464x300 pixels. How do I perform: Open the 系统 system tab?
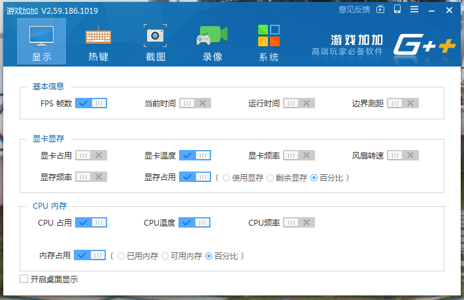(x=269, y=43)
